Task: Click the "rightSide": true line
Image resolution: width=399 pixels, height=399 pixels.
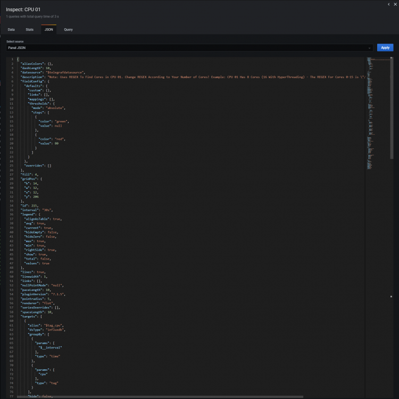Action: tap(40, 250)
